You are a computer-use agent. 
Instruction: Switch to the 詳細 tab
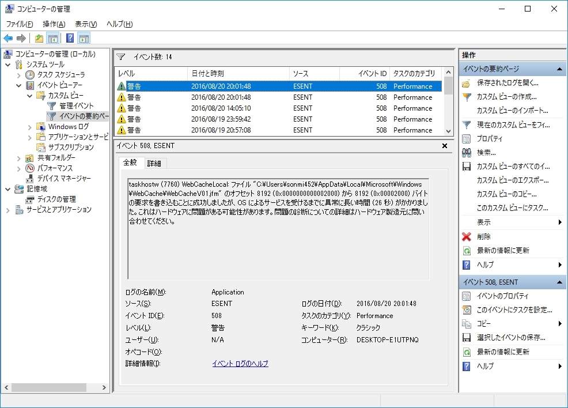point(154,164)
